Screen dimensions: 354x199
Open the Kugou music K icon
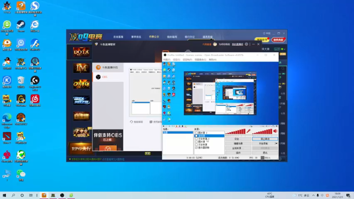7,80
